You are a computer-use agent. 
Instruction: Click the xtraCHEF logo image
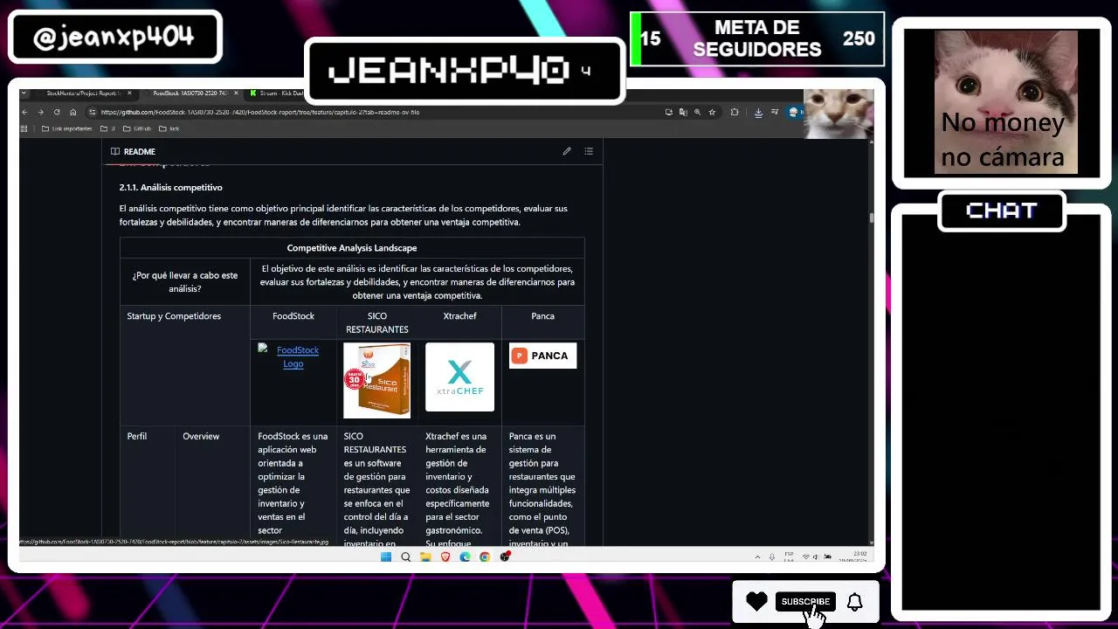point(459,377)
